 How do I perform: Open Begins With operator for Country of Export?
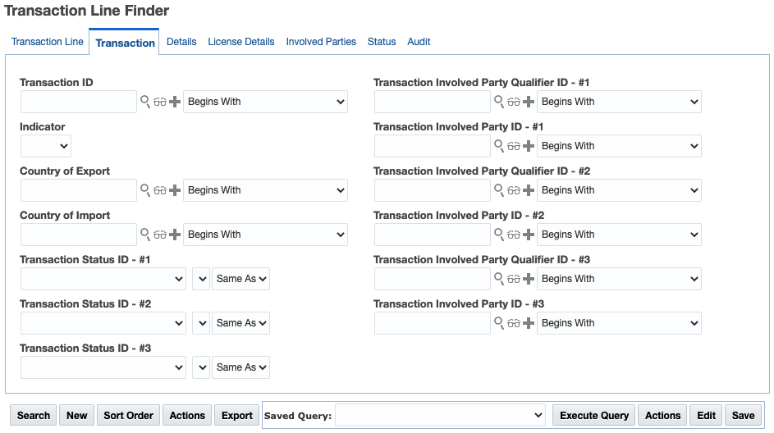click(265, 190)
